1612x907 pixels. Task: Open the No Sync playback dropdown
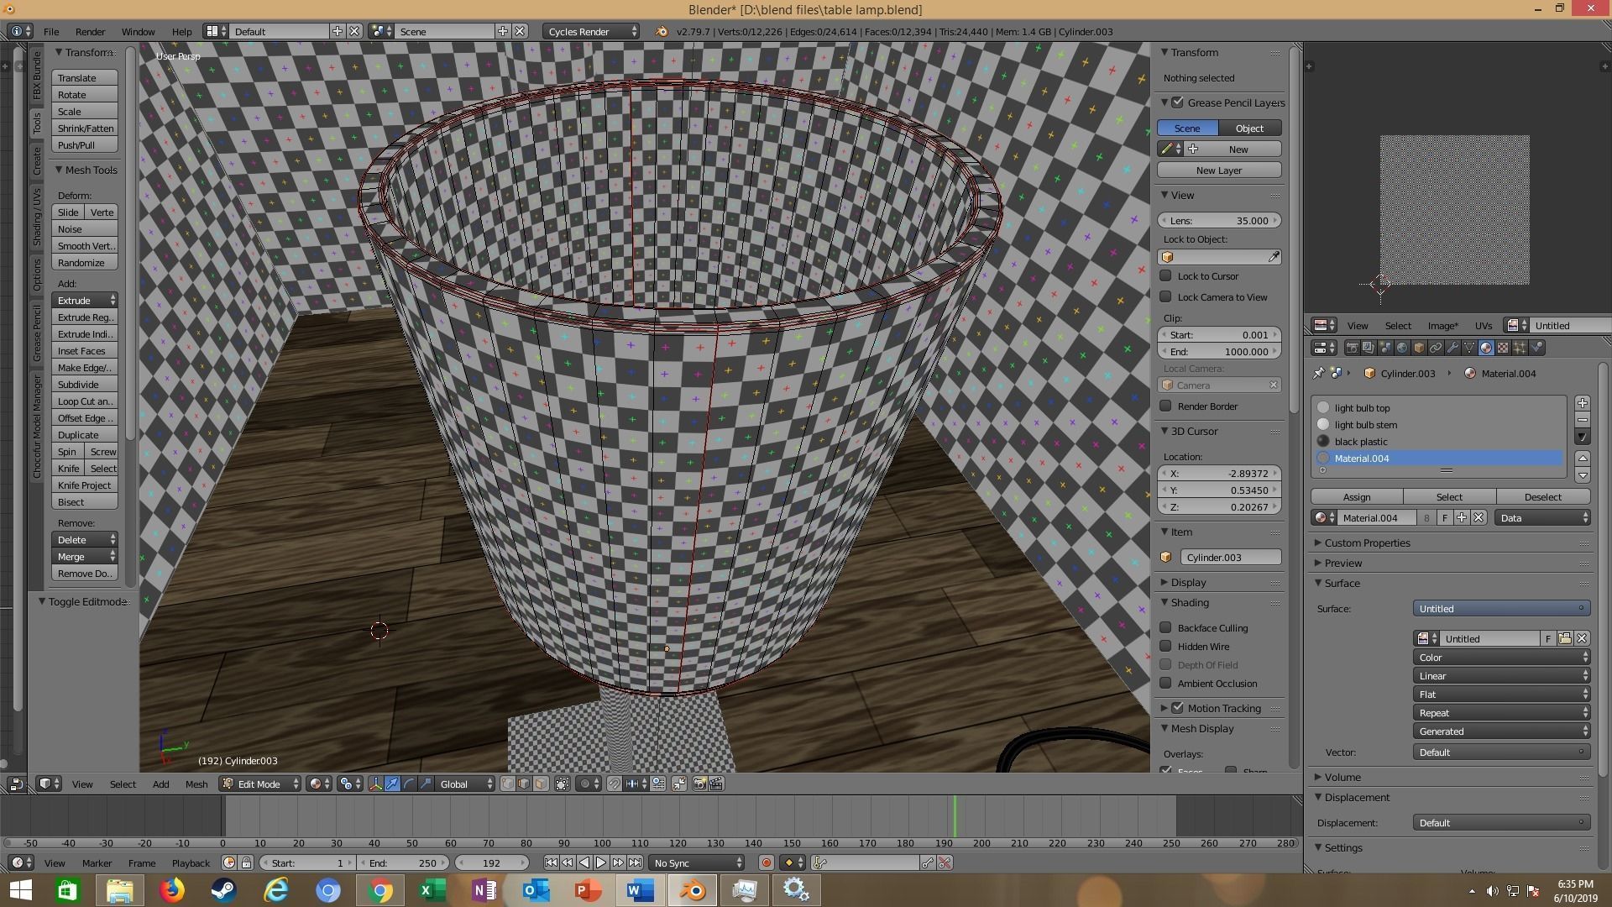(x=698, y=862)
